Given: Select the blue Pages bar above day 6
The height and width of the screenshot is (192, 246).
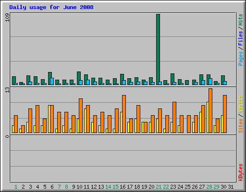Looking at the screenshot, I should [x=52, y=82].
